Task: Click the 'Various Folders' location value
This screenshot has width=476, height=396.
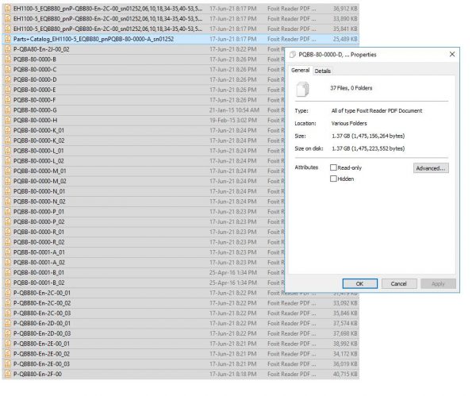Action: click(x=349, y=123)
